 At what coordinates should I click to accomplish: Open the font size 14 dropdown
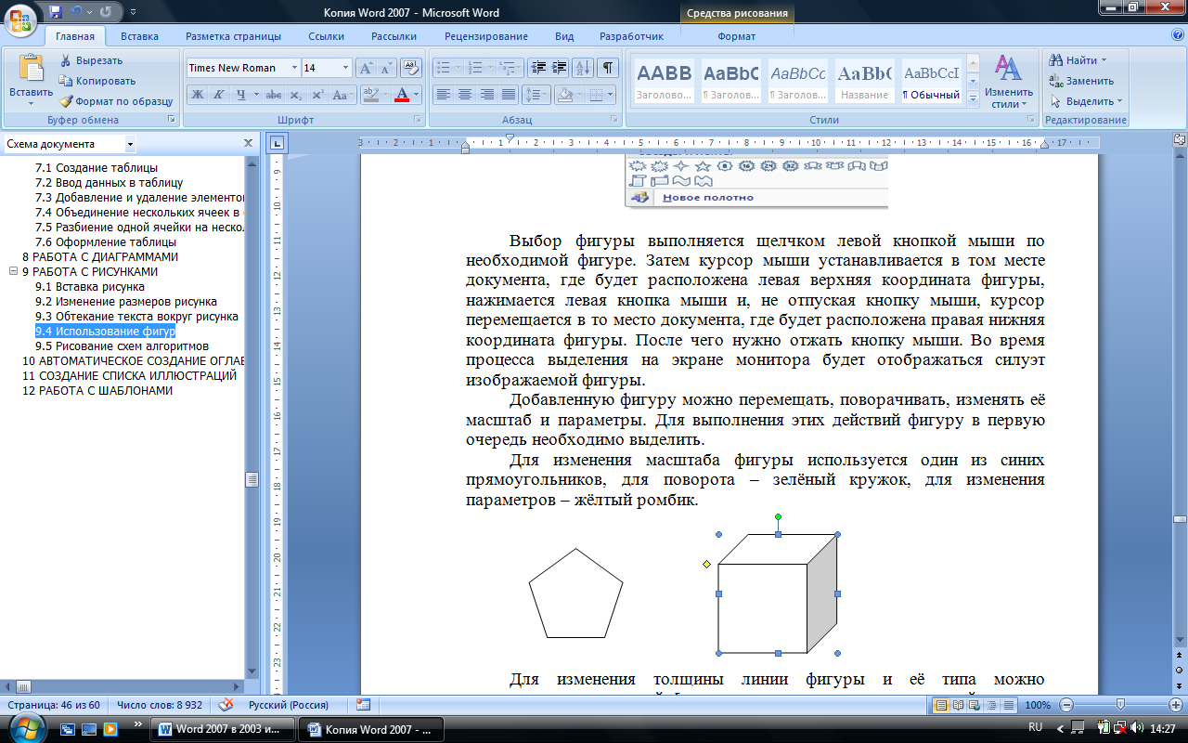(346, 68)
